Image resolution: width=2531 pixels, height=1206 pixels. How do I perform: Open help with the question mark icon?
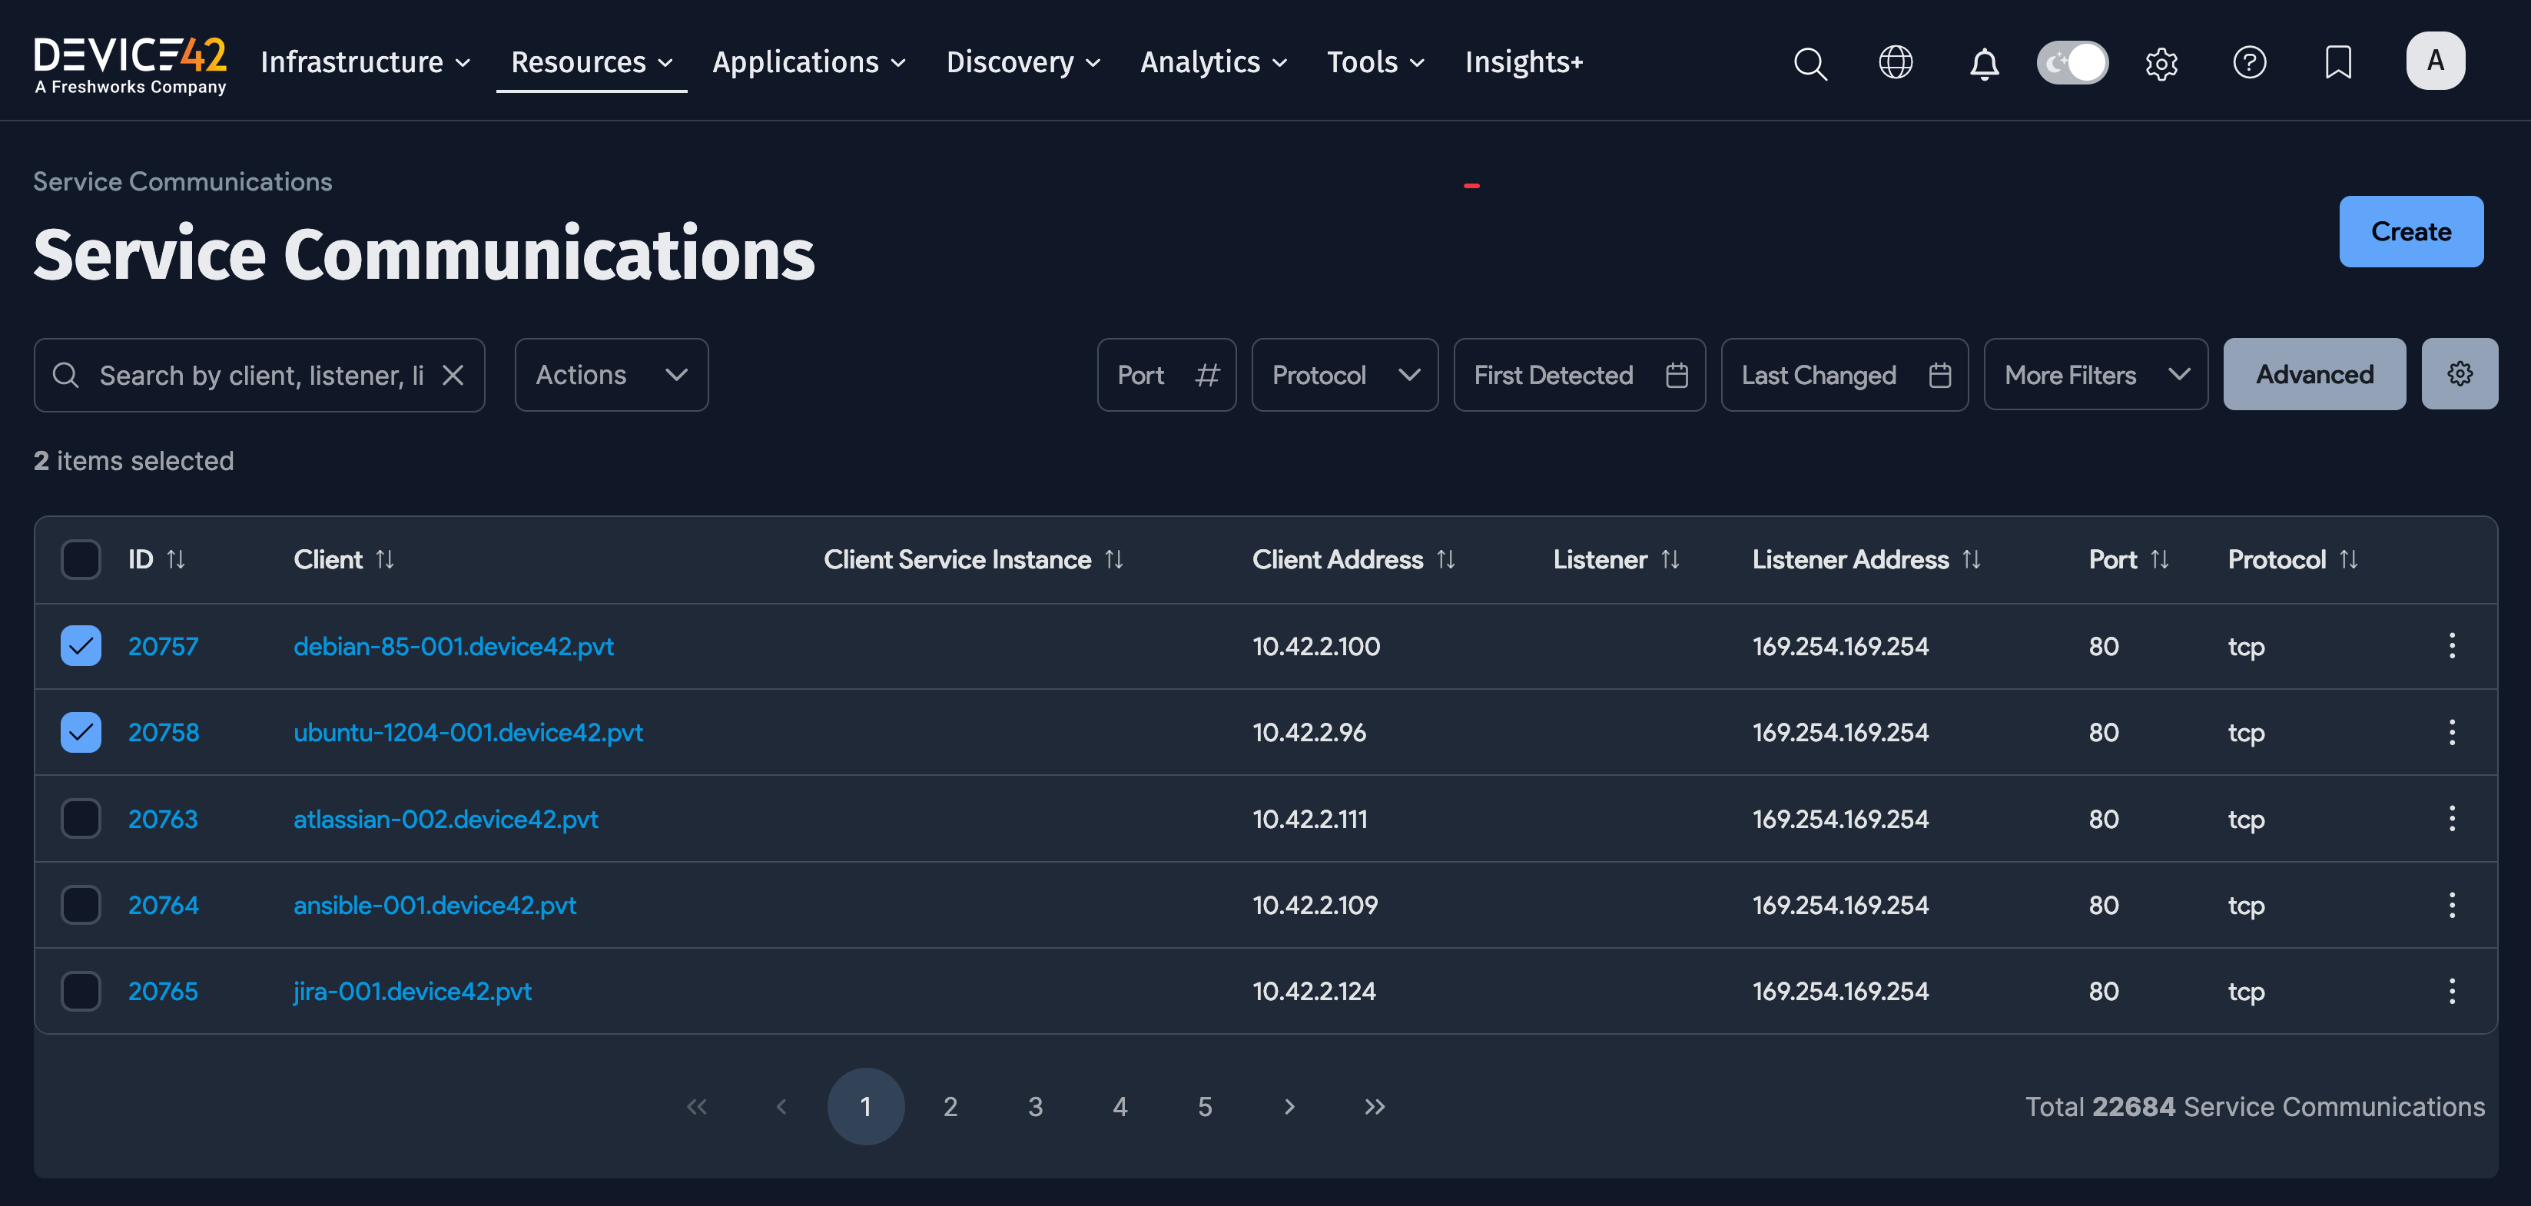(x=2250, y=62)
